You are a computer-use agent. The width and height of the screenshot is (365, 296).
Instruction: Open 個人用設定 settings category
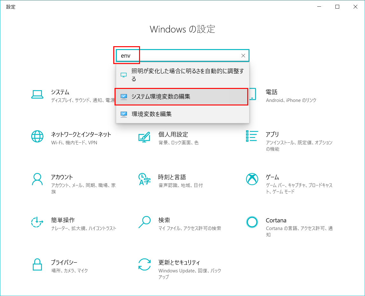173,134
